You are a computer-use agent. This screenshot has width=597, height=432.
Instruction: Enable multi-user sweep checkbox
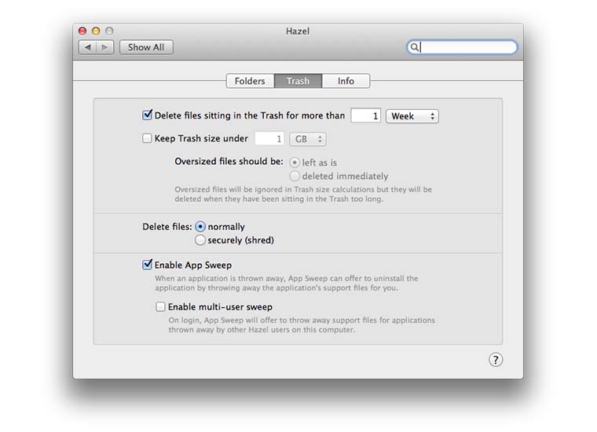tap(160, 306)
